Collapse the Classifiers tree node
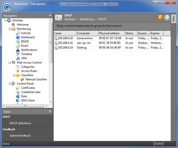 tap(14, 75)
